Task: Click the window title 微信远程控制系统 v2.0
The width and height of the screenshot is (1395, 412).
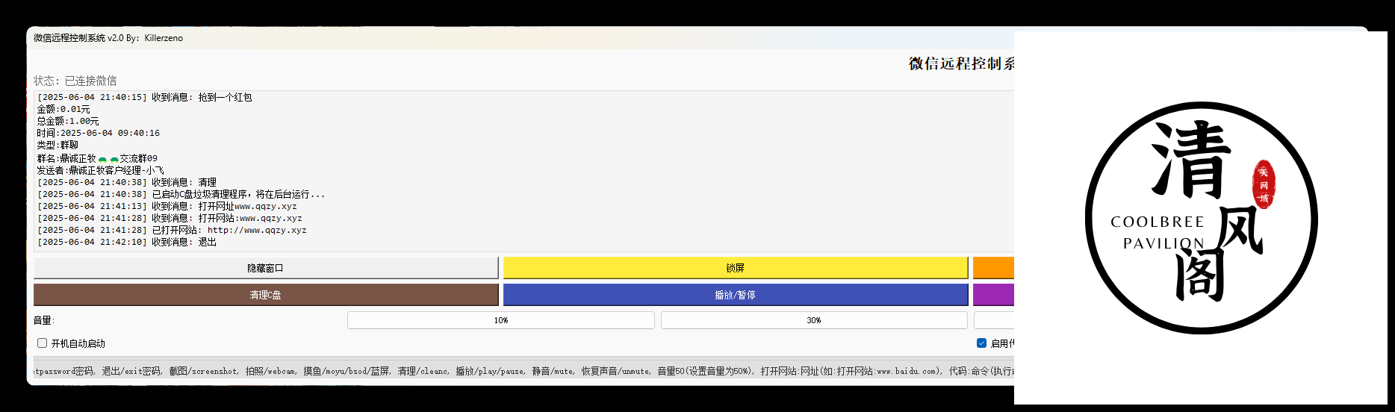Action: pyautogui.click(x=108, y=38)
